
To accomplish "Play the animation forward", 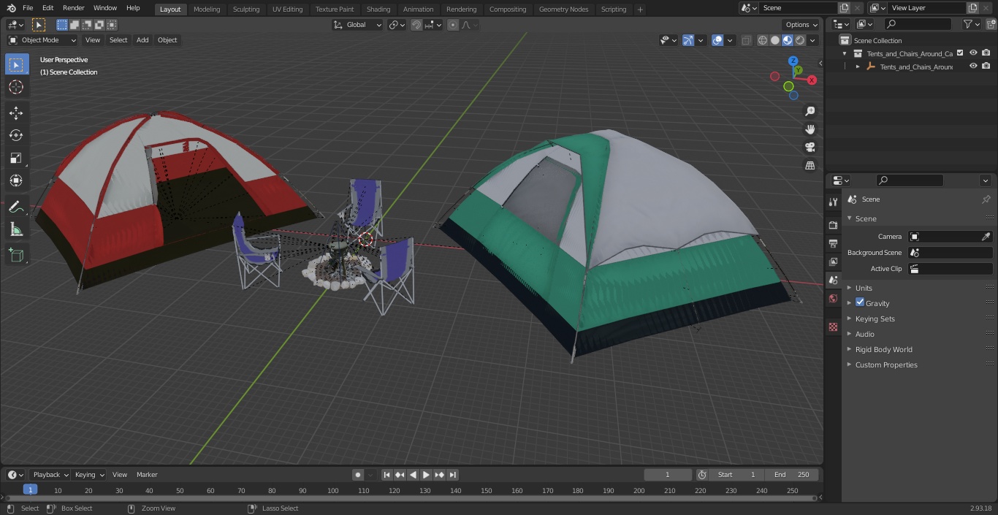I will (426, 475).
